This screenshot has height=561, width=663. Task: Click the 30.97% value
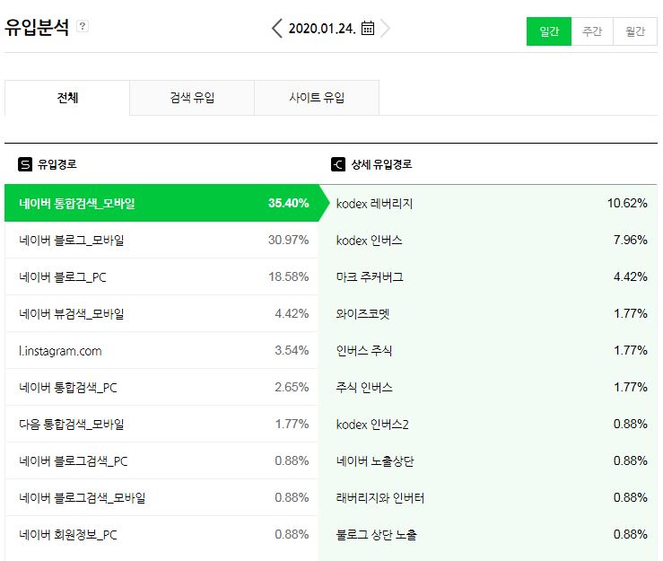[288, 240]
